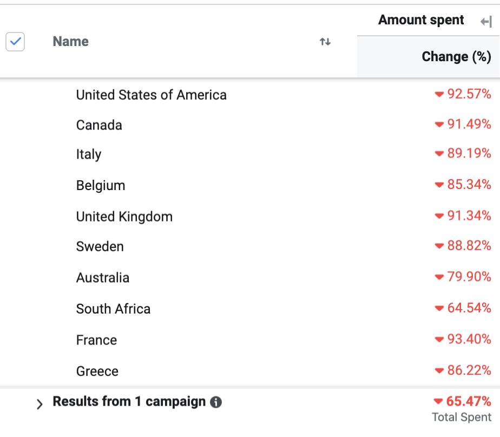The width and height of the screenshot is (500, 437).
Task: Select the France row
Action: coord(96,340)
